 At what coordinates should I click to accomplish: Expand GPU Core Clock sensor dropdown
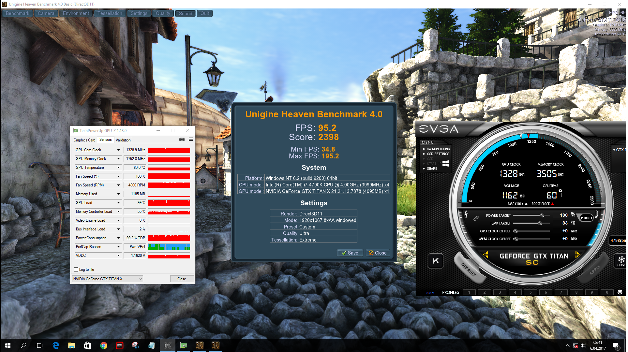(x=119, y=150)
